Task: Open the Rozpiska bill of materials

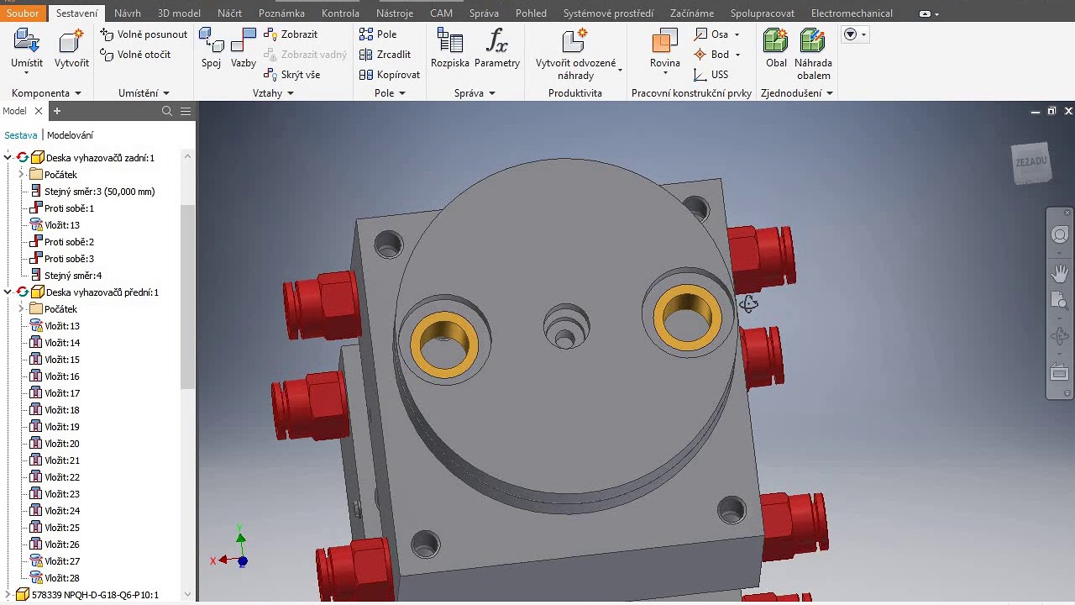Action: 450,42
